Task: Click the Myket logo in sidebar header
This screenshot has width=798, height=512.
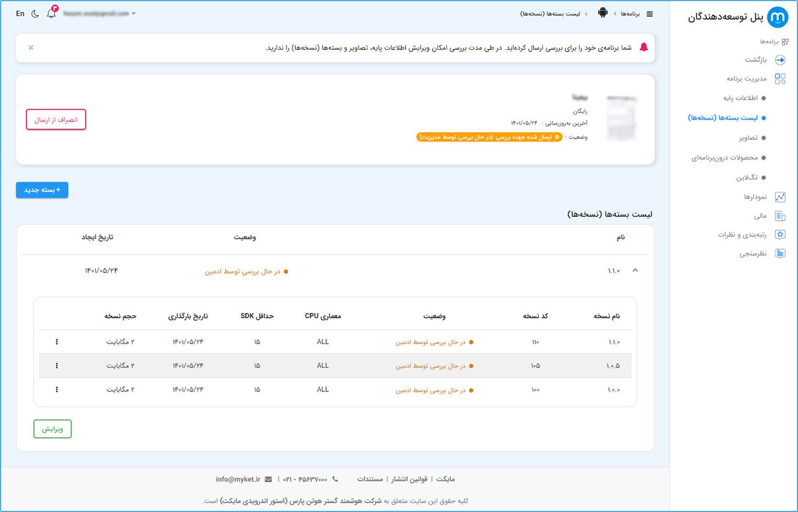Action: pyautogui.click(x=777, y=18)
